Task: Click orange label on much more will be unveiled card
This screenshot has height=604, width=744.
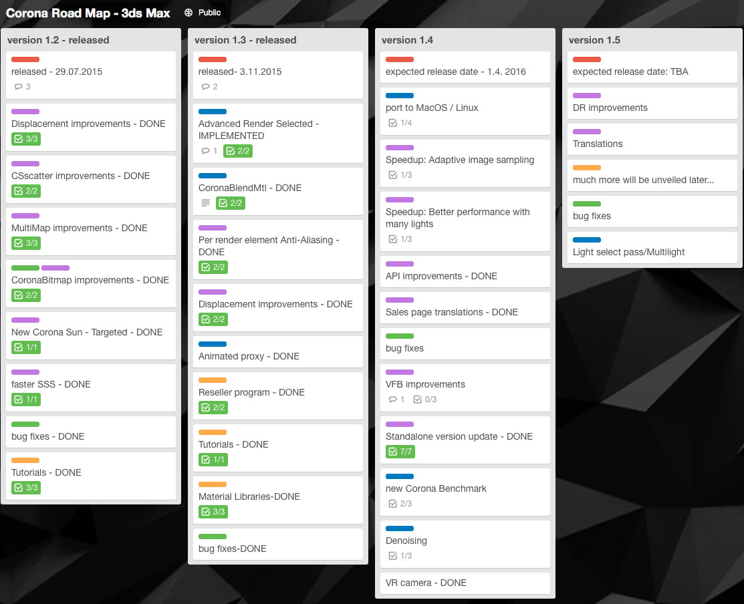Action: (x=586, y=168)
